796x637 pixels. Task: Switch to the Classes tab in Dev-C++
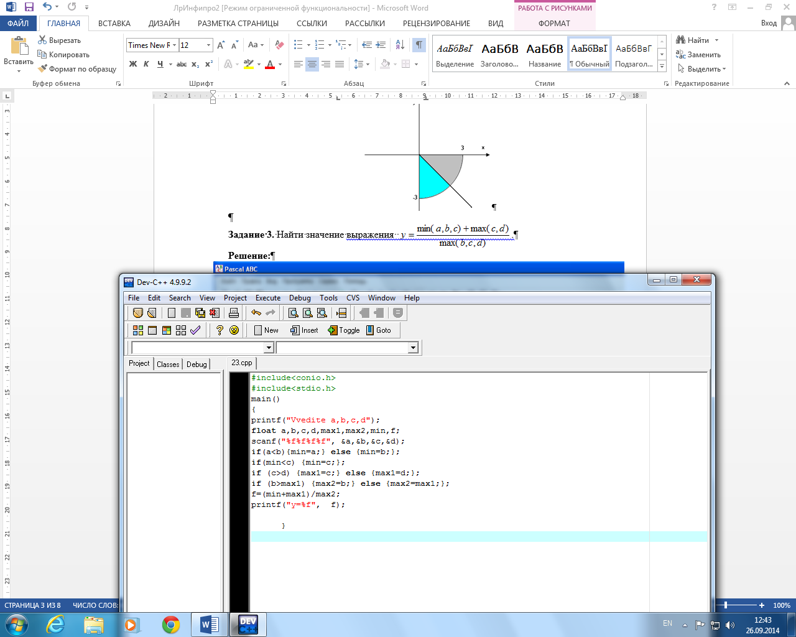pyautogui.click(x=168, y=365)
